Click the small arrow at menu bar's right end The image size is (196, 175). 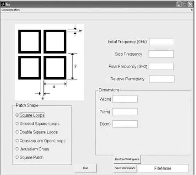(192, 10)
